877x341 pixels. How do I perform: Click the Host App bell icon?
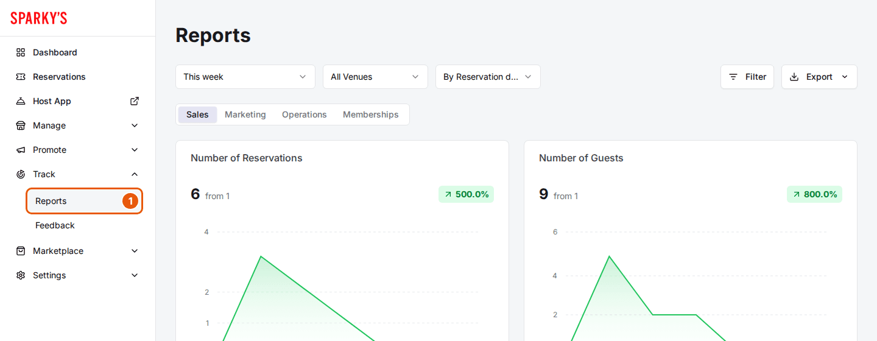(21, 101)
